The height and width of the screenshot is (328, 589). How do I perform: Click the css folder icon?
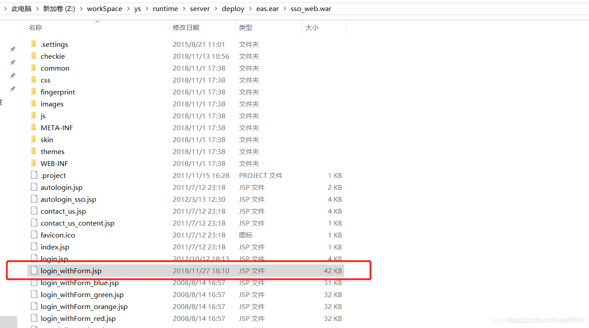[34, 80]
